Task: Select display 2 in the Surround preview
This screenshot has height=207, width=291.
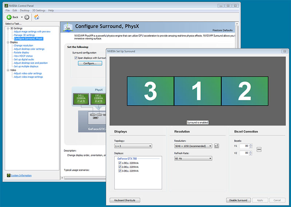Action: tap(244, 91)
